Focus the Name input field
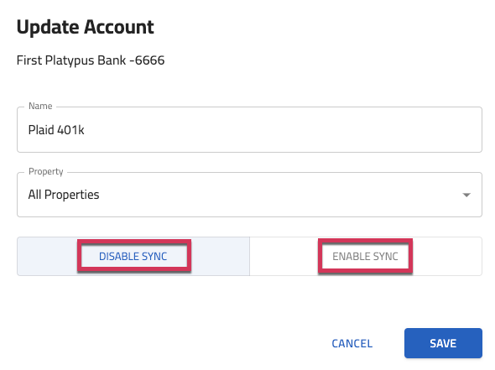Viewport: 495px width, 370px height. coord(249,130)
